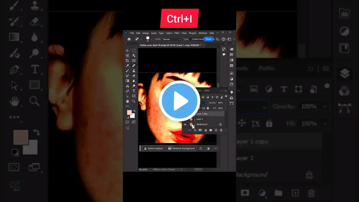Click Select subject button
The image size is (359, 202).
pos(153,148)
